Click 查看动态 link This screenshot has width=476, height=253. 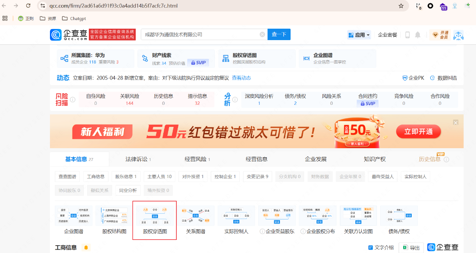pos(241,78)
